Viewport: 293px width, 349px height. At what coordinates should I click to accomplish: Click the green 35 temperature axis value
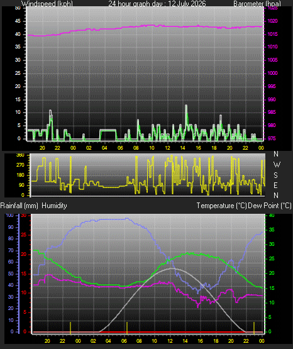pyautogui.click(x=272, y=230)
